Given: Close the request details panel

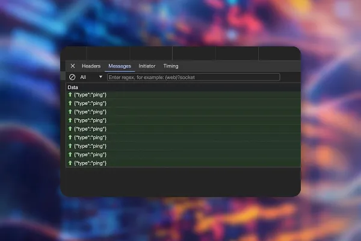Looking at the screenshot, I should coord(73,66).
